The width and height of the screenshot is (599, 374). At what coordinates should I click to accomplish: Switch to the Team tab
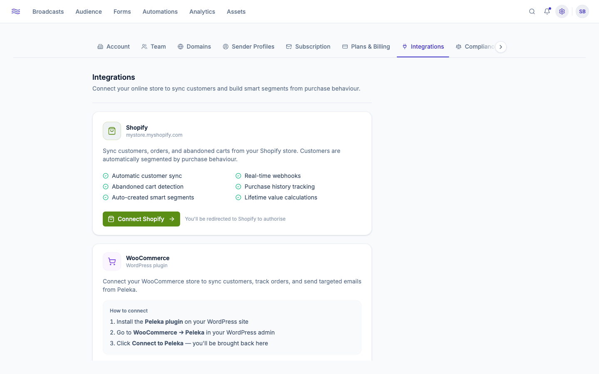coord(153,47)
